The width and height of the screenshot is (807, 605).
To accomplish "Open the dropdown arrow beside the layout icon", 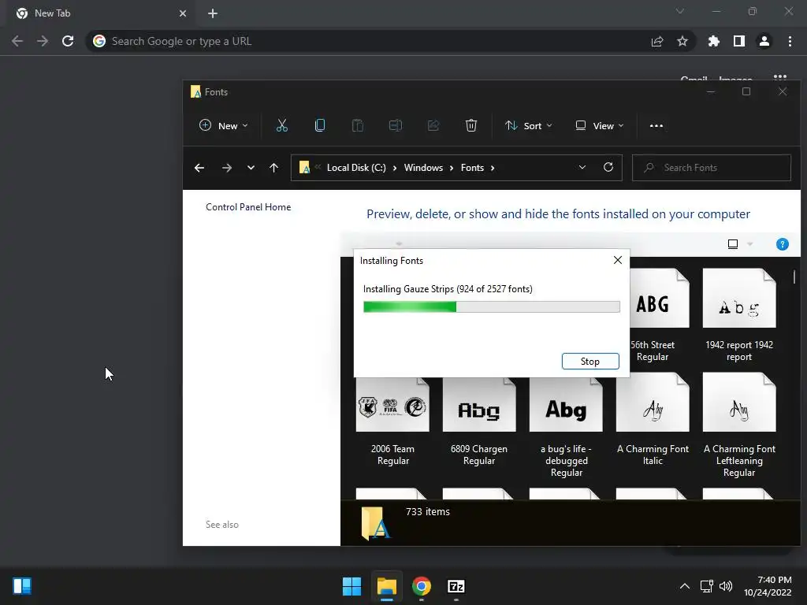I will [750, 244].
